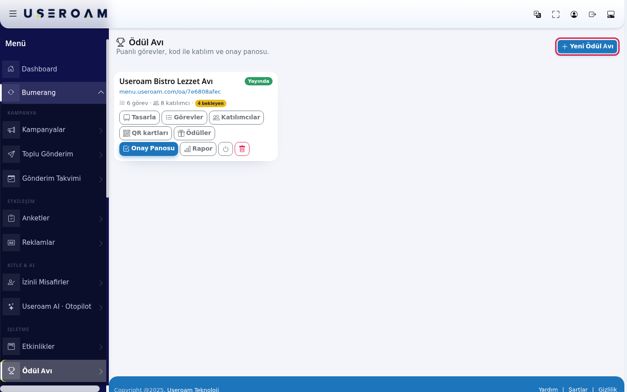Toggle the hunt's power button
Viewport: 627px width, 392px height.
tap(226, 149)
